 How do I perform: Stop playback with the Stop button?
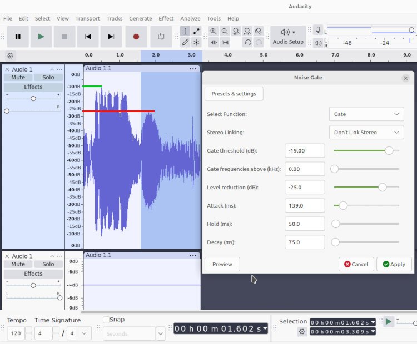64,37
